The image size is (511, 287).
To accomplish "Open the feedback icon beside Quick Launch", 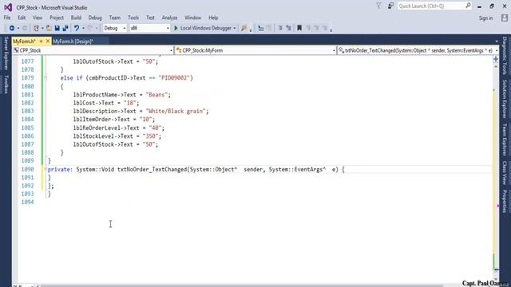I will click(x=390, y=6).
